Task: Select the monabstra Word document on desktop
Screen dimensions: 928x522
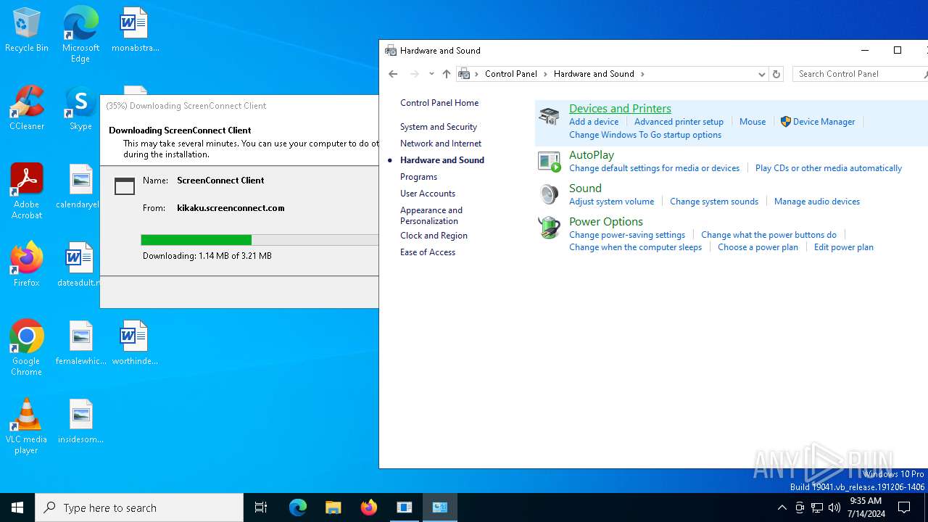Action: (135, 30)
